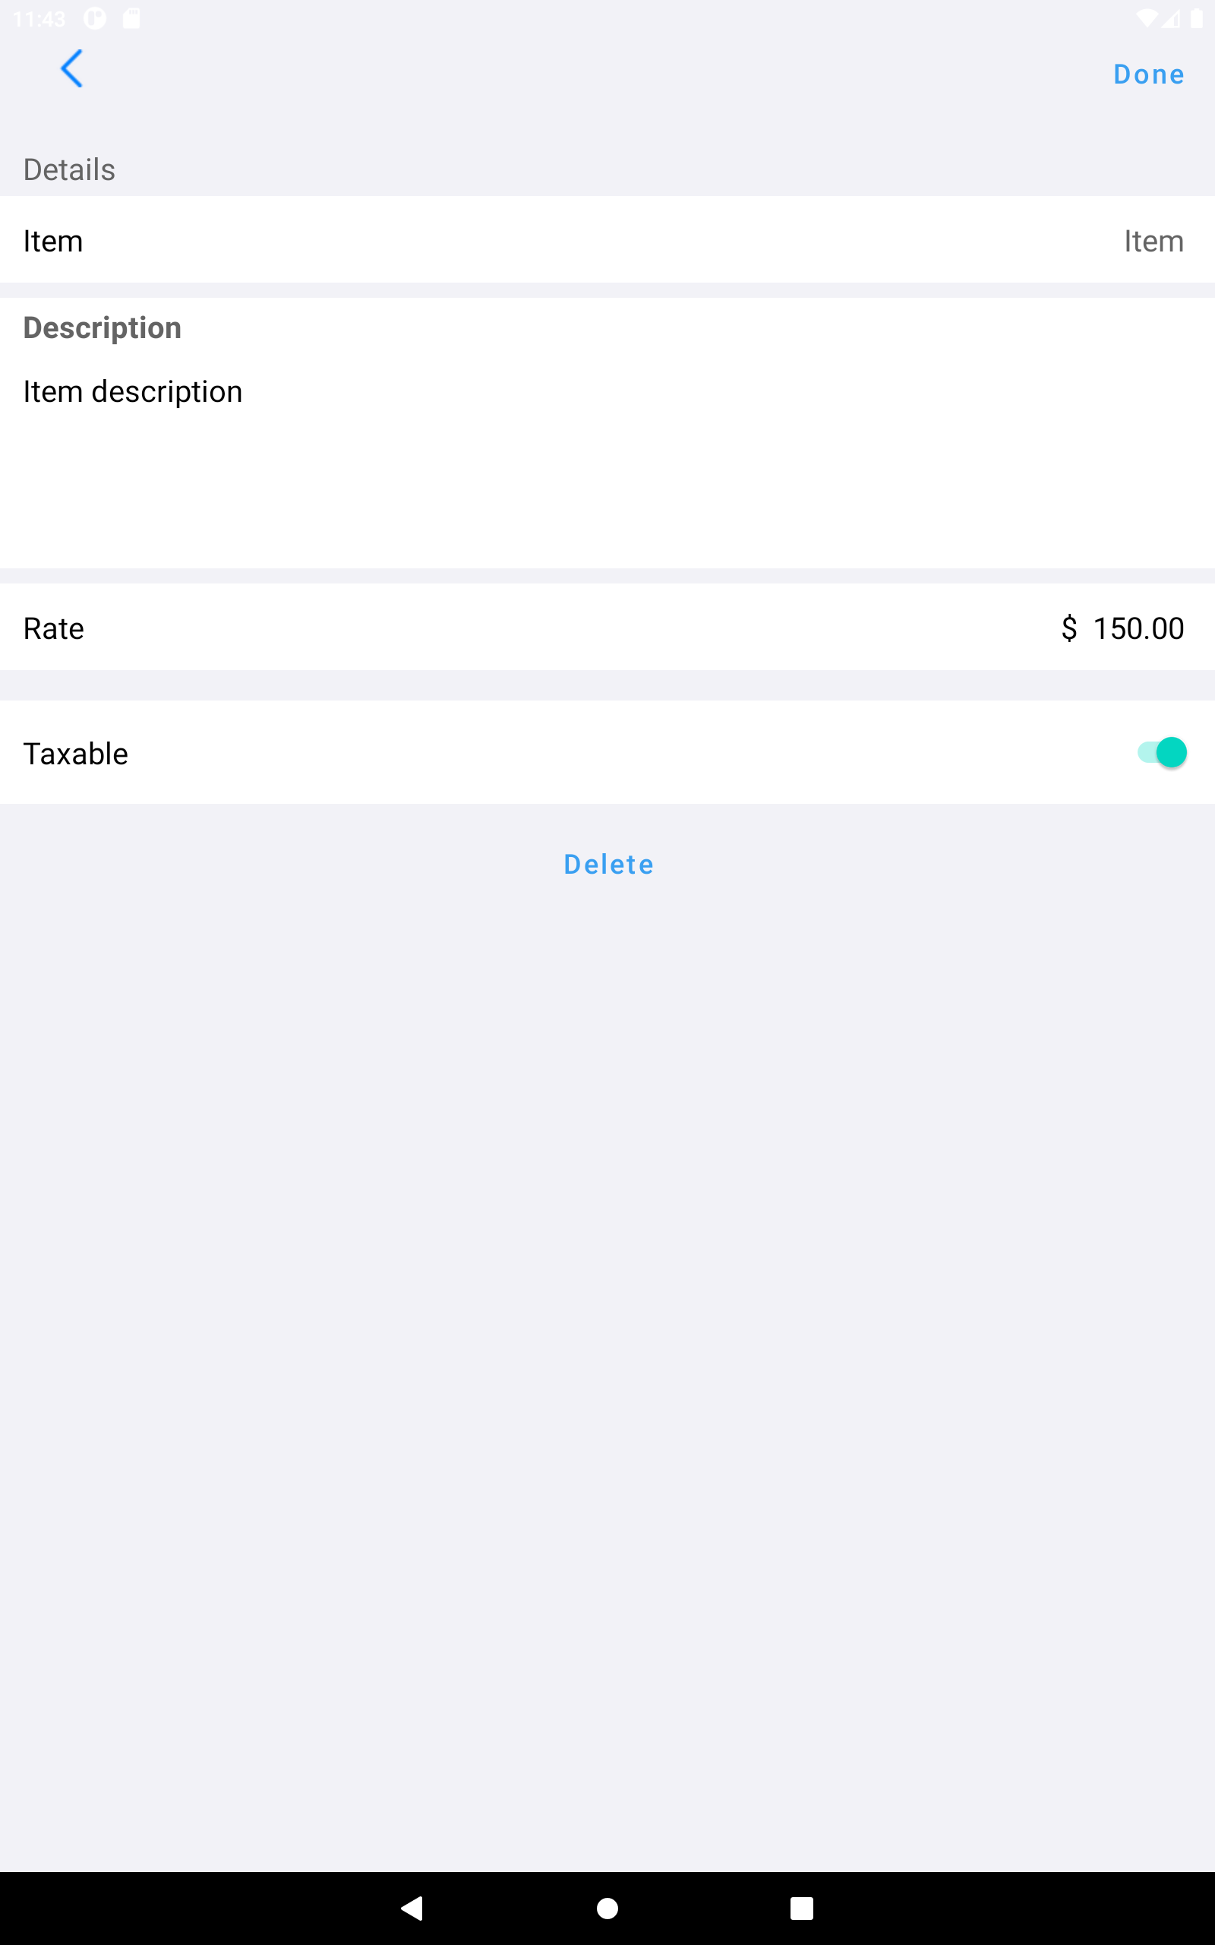Go back using the blue chevron arrow
This screenshot has height=1945, width=1215.
click(71, 69)
